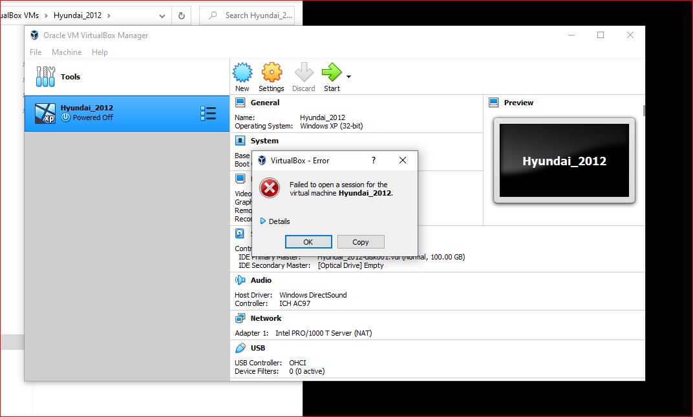Click the VirtualBox Manager title bar logo
693x417 pixels.
pos(34,36)
